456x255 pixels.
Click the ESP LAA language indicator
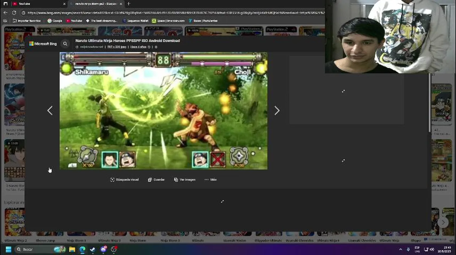pyautogui.click(x=417, y=249)
